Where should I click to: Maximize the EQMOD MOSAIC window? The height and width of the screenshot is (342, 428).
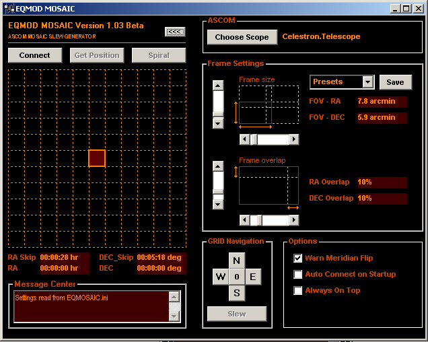point(406,9)
